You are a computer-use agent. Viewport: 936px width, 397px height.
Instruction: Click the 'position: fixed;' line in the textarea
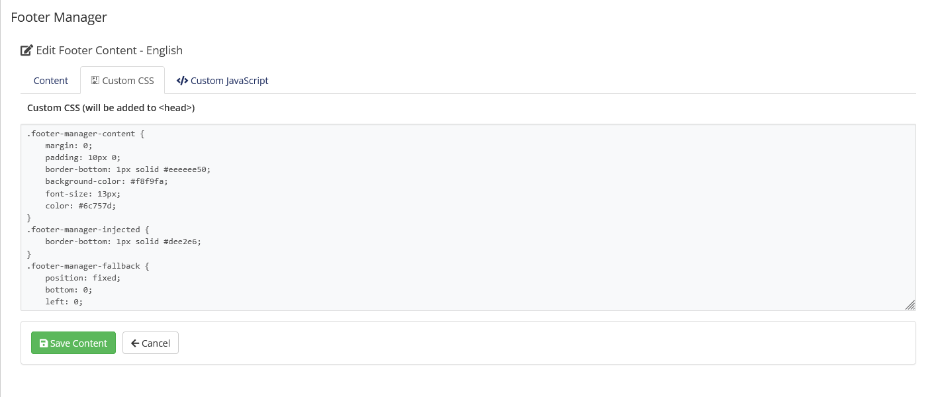point(83,278)
